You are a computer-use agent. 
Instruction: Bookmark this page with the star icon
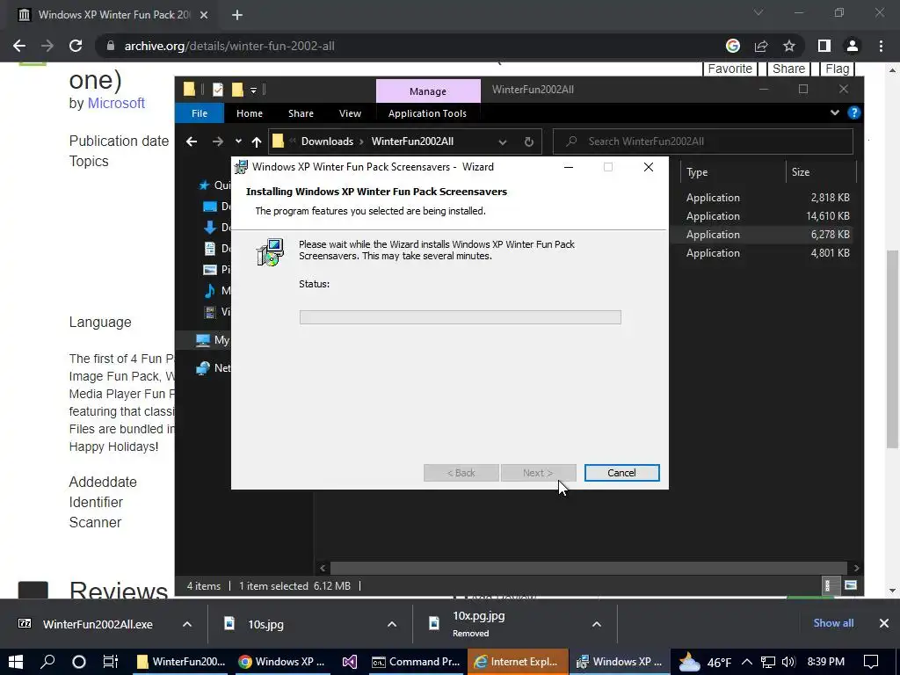(x=789, y=46)
